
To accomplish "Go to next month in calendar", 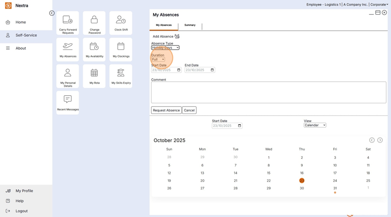I will (380, 140).
